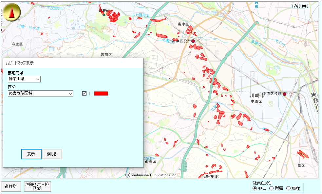This screenshot has height=194, width=322.
Task: Open the 都道府県 dropdown showing 神奈川県
Action: click(24, 79)
